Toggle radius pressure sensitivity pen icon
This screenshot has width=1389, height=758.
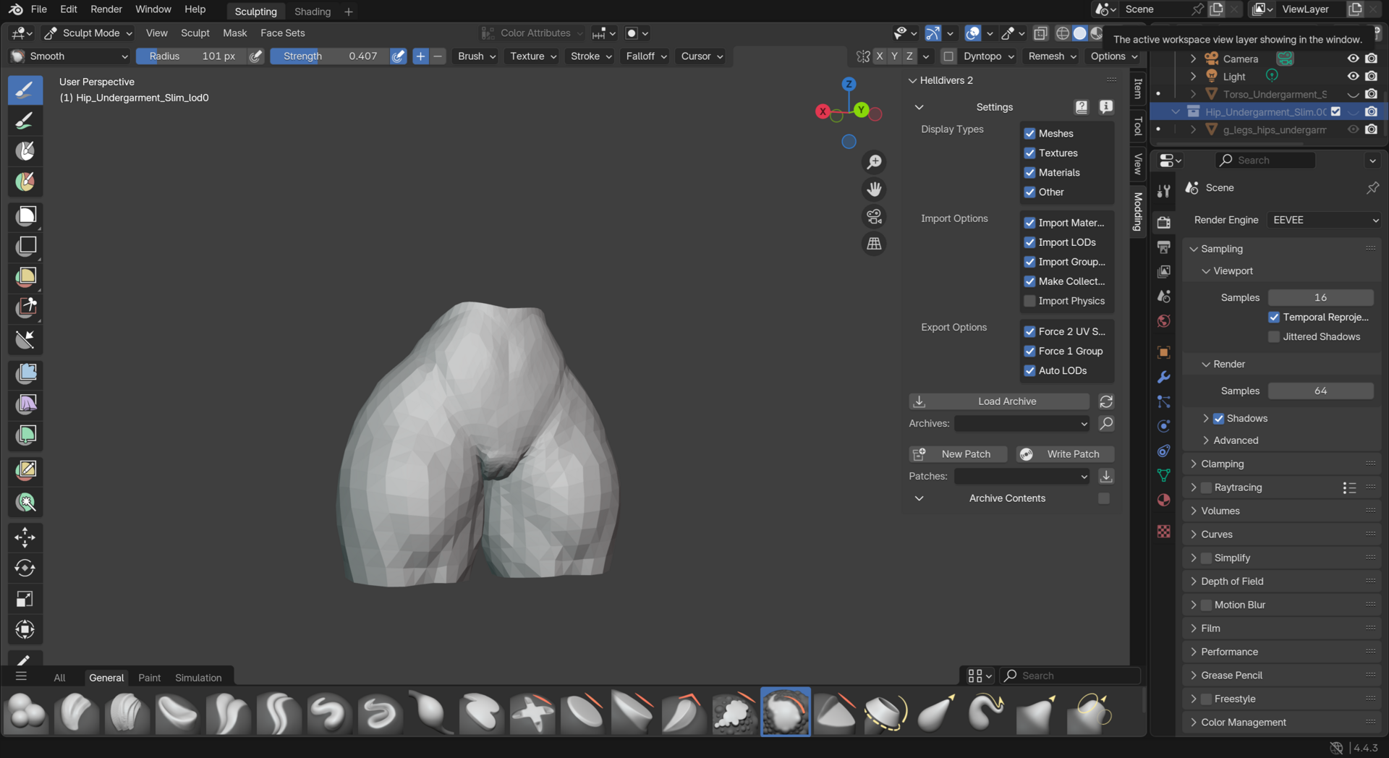tap(256, 56)
